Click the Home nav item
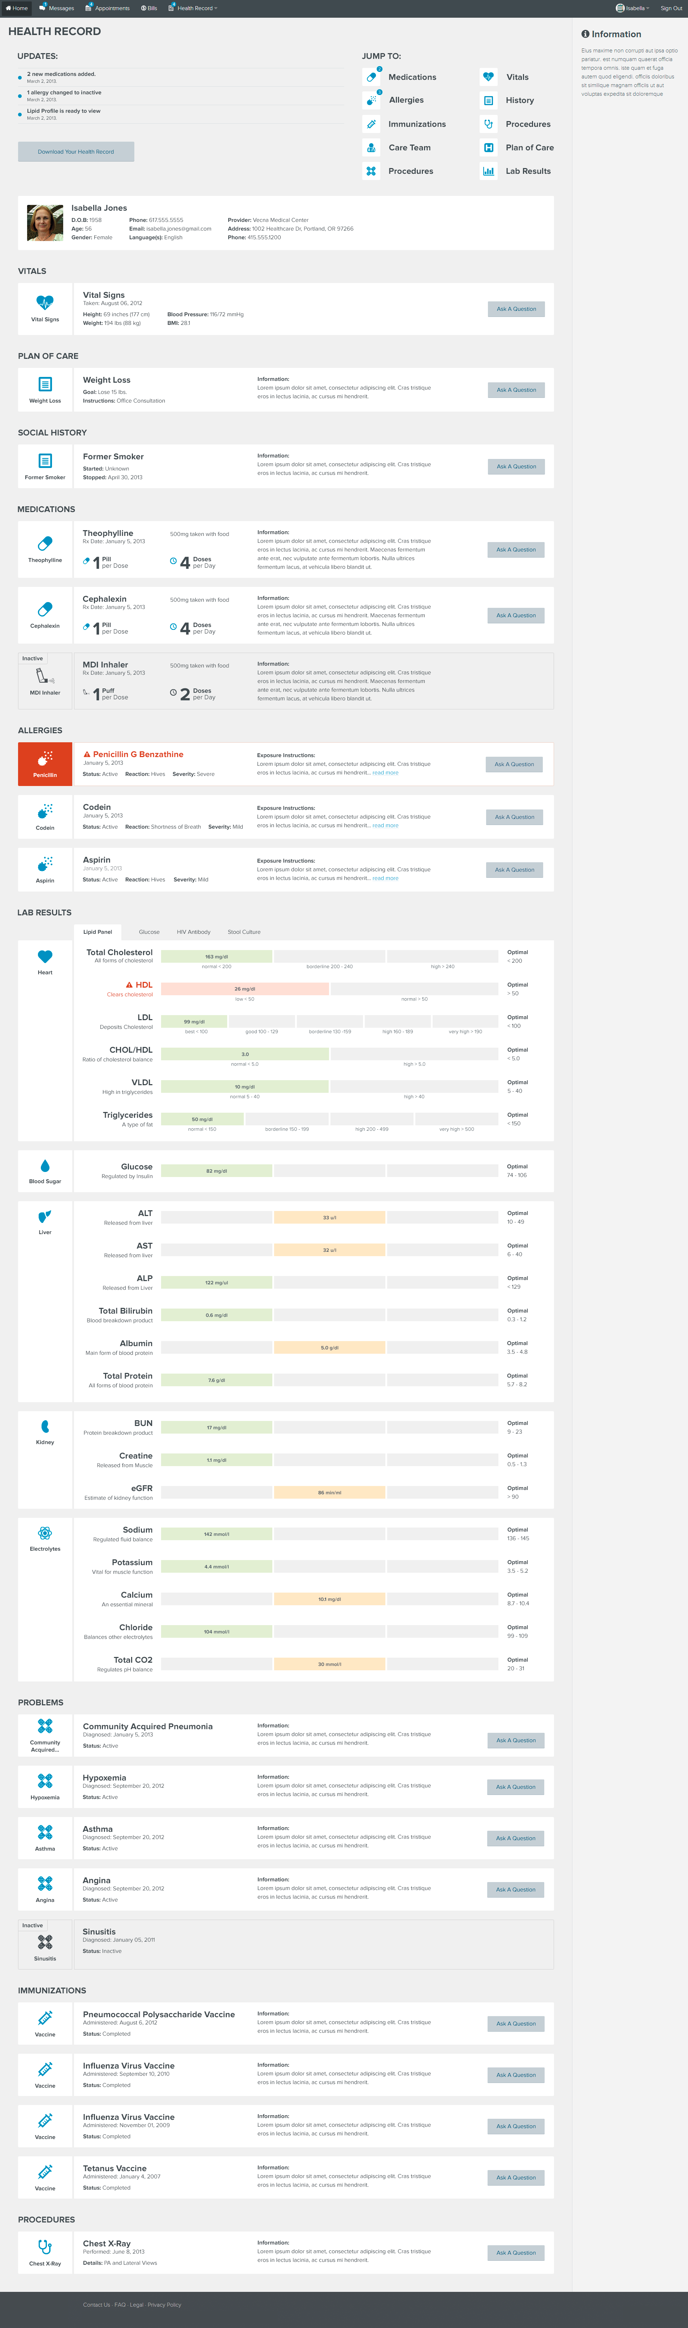This screenshot has height=2328, width=688. pyautogui.click(x=16, y=8)
